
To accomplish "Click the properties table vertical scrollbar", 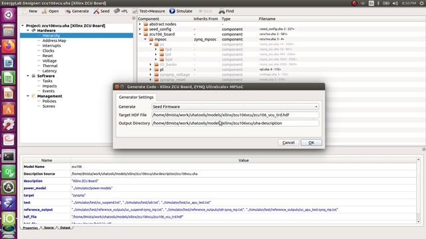I will click(x=419, y=191).
